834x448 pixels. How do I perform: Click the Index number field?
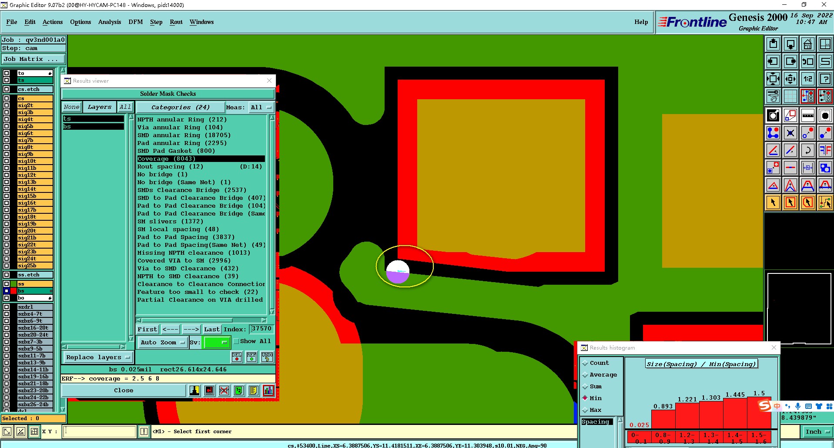pyautogui.click(x=261, y=329)
